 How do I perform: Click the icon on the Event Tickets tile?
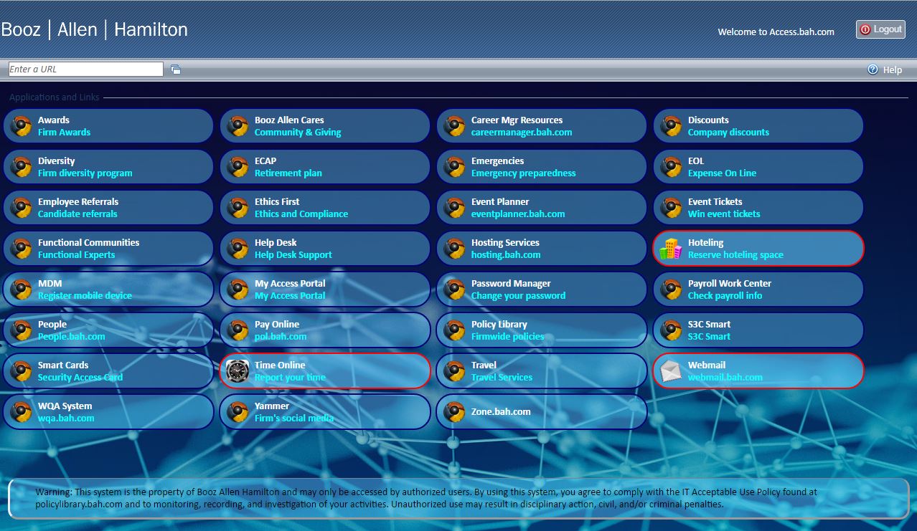pyautogui.click(x=670, y=208)
